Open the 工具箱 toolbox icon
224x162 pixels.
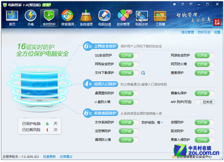pyautogui.click(x=160, y=18)
